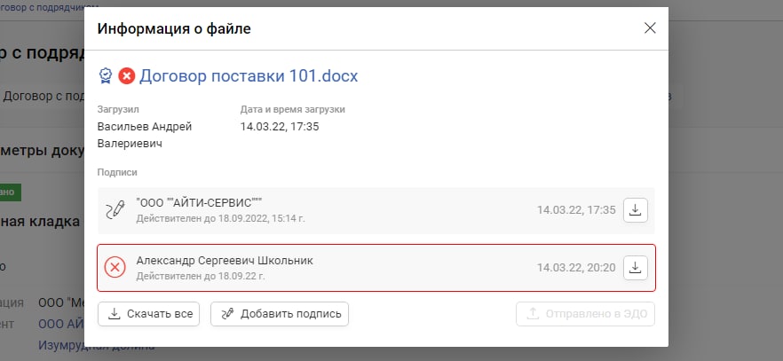Click the certificate badge icon beside the file name

(x=107, y=76)
